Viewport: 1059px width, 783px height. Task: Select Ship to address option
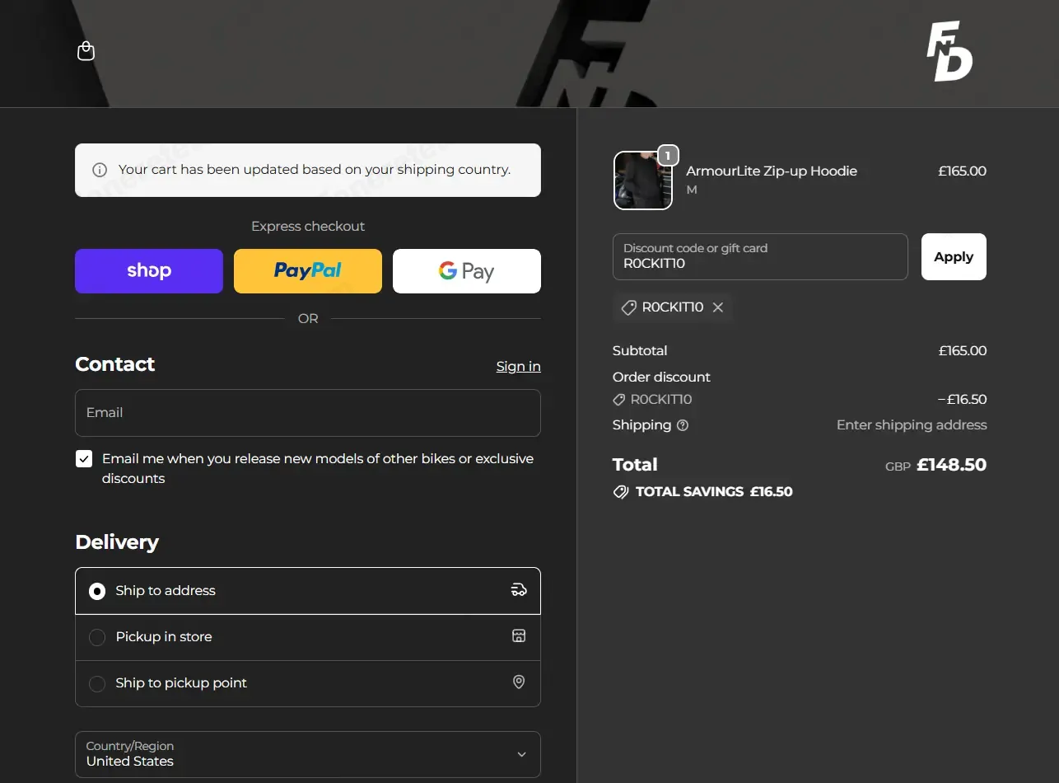click(97, 591)
